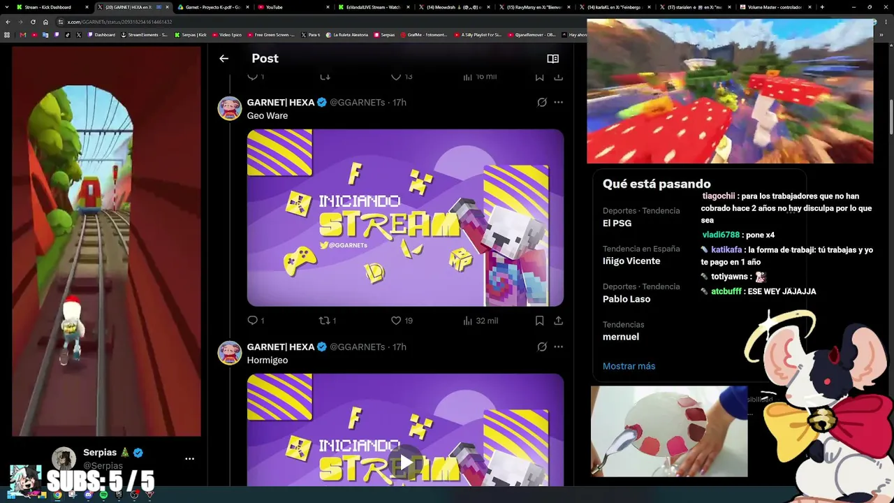894x503 pixels.
Task: Open Epic Games Launcher from the taskbar
Action: point(119,495)
